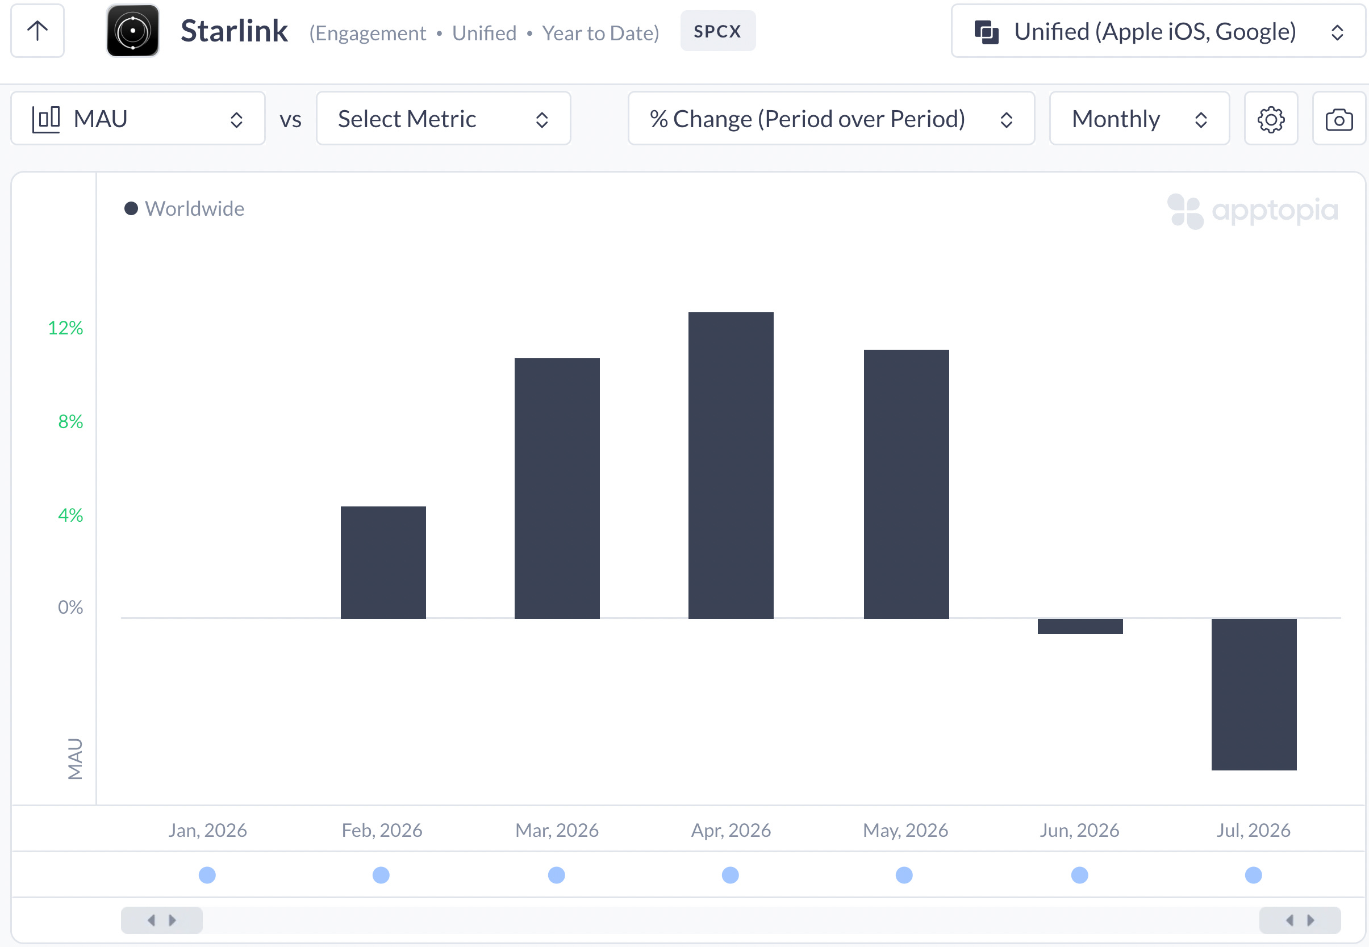Click the Apr, 2026 timeline dot
Screen dimensions: 1369x947
coord(730,875)
